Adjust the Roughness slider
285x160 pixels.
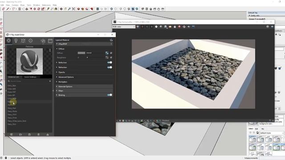point(87,57)
